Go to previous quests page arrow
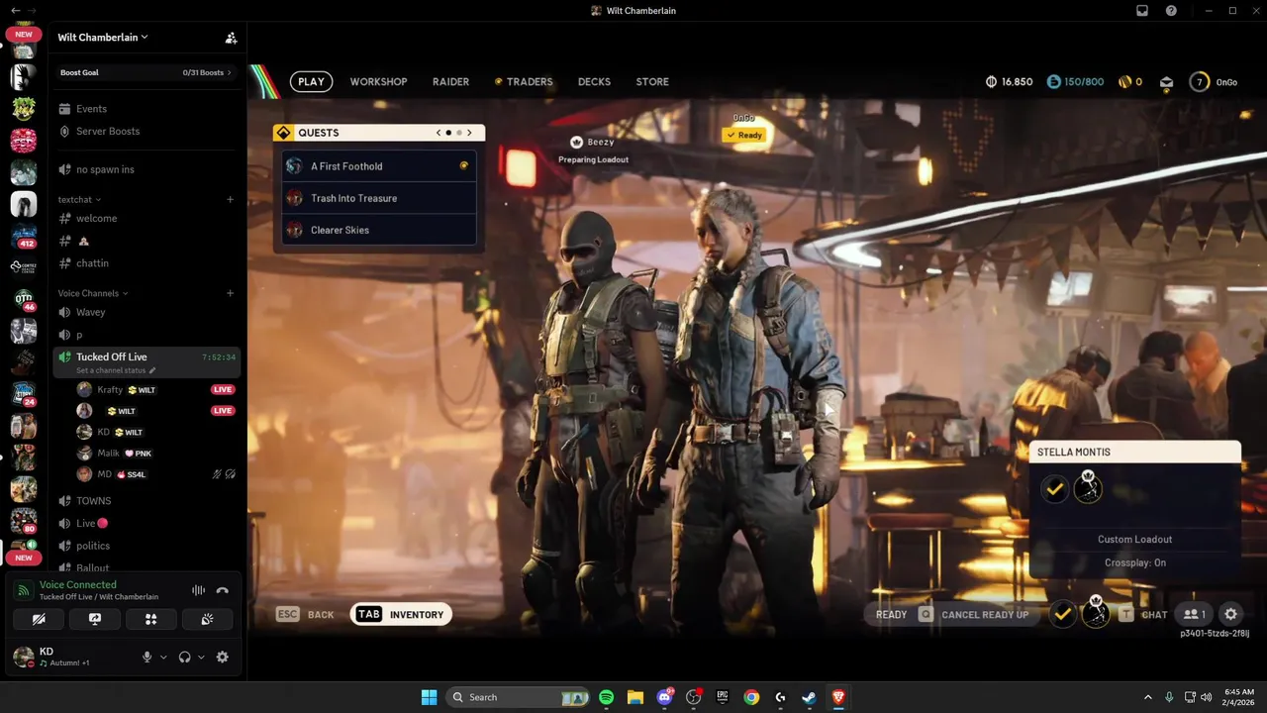 [x=439, y=133]
